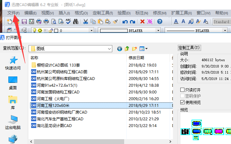
Task: Toggle layer 0 freeze sun icon
Action: (40, 31)
